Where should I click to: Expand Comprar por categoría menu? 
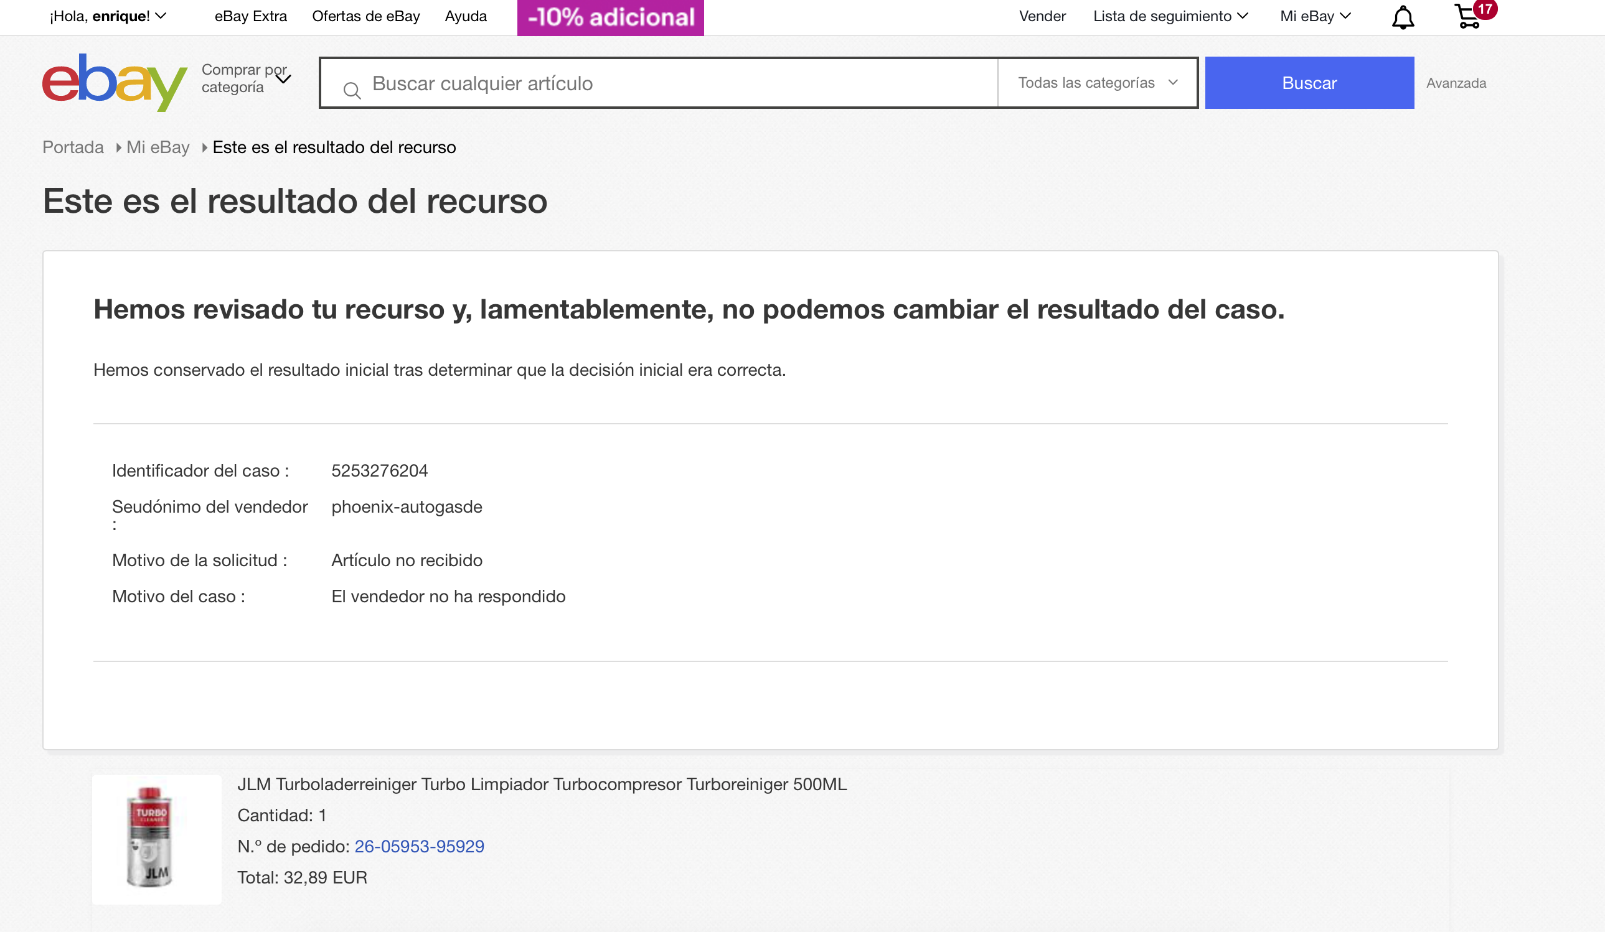246,79
